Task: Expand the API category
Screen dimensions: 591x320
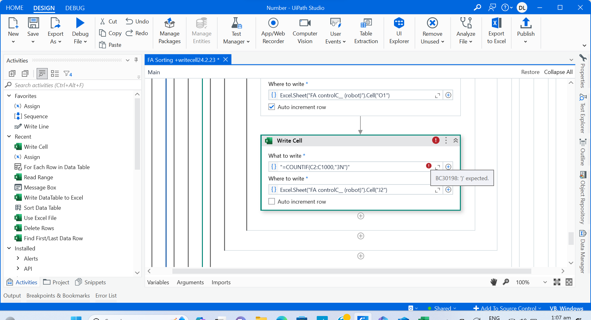Action: click(18, 269)
